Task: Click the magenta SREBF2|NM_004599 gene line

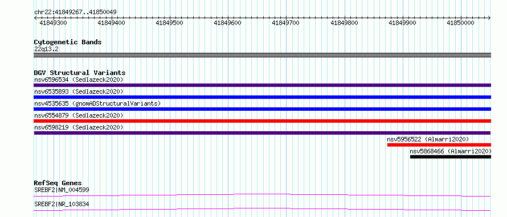Action: 262,195
